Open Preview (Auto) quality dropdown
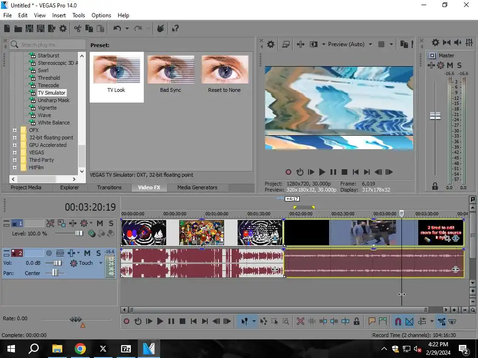 pyautogui.click(x=370, y=44)
